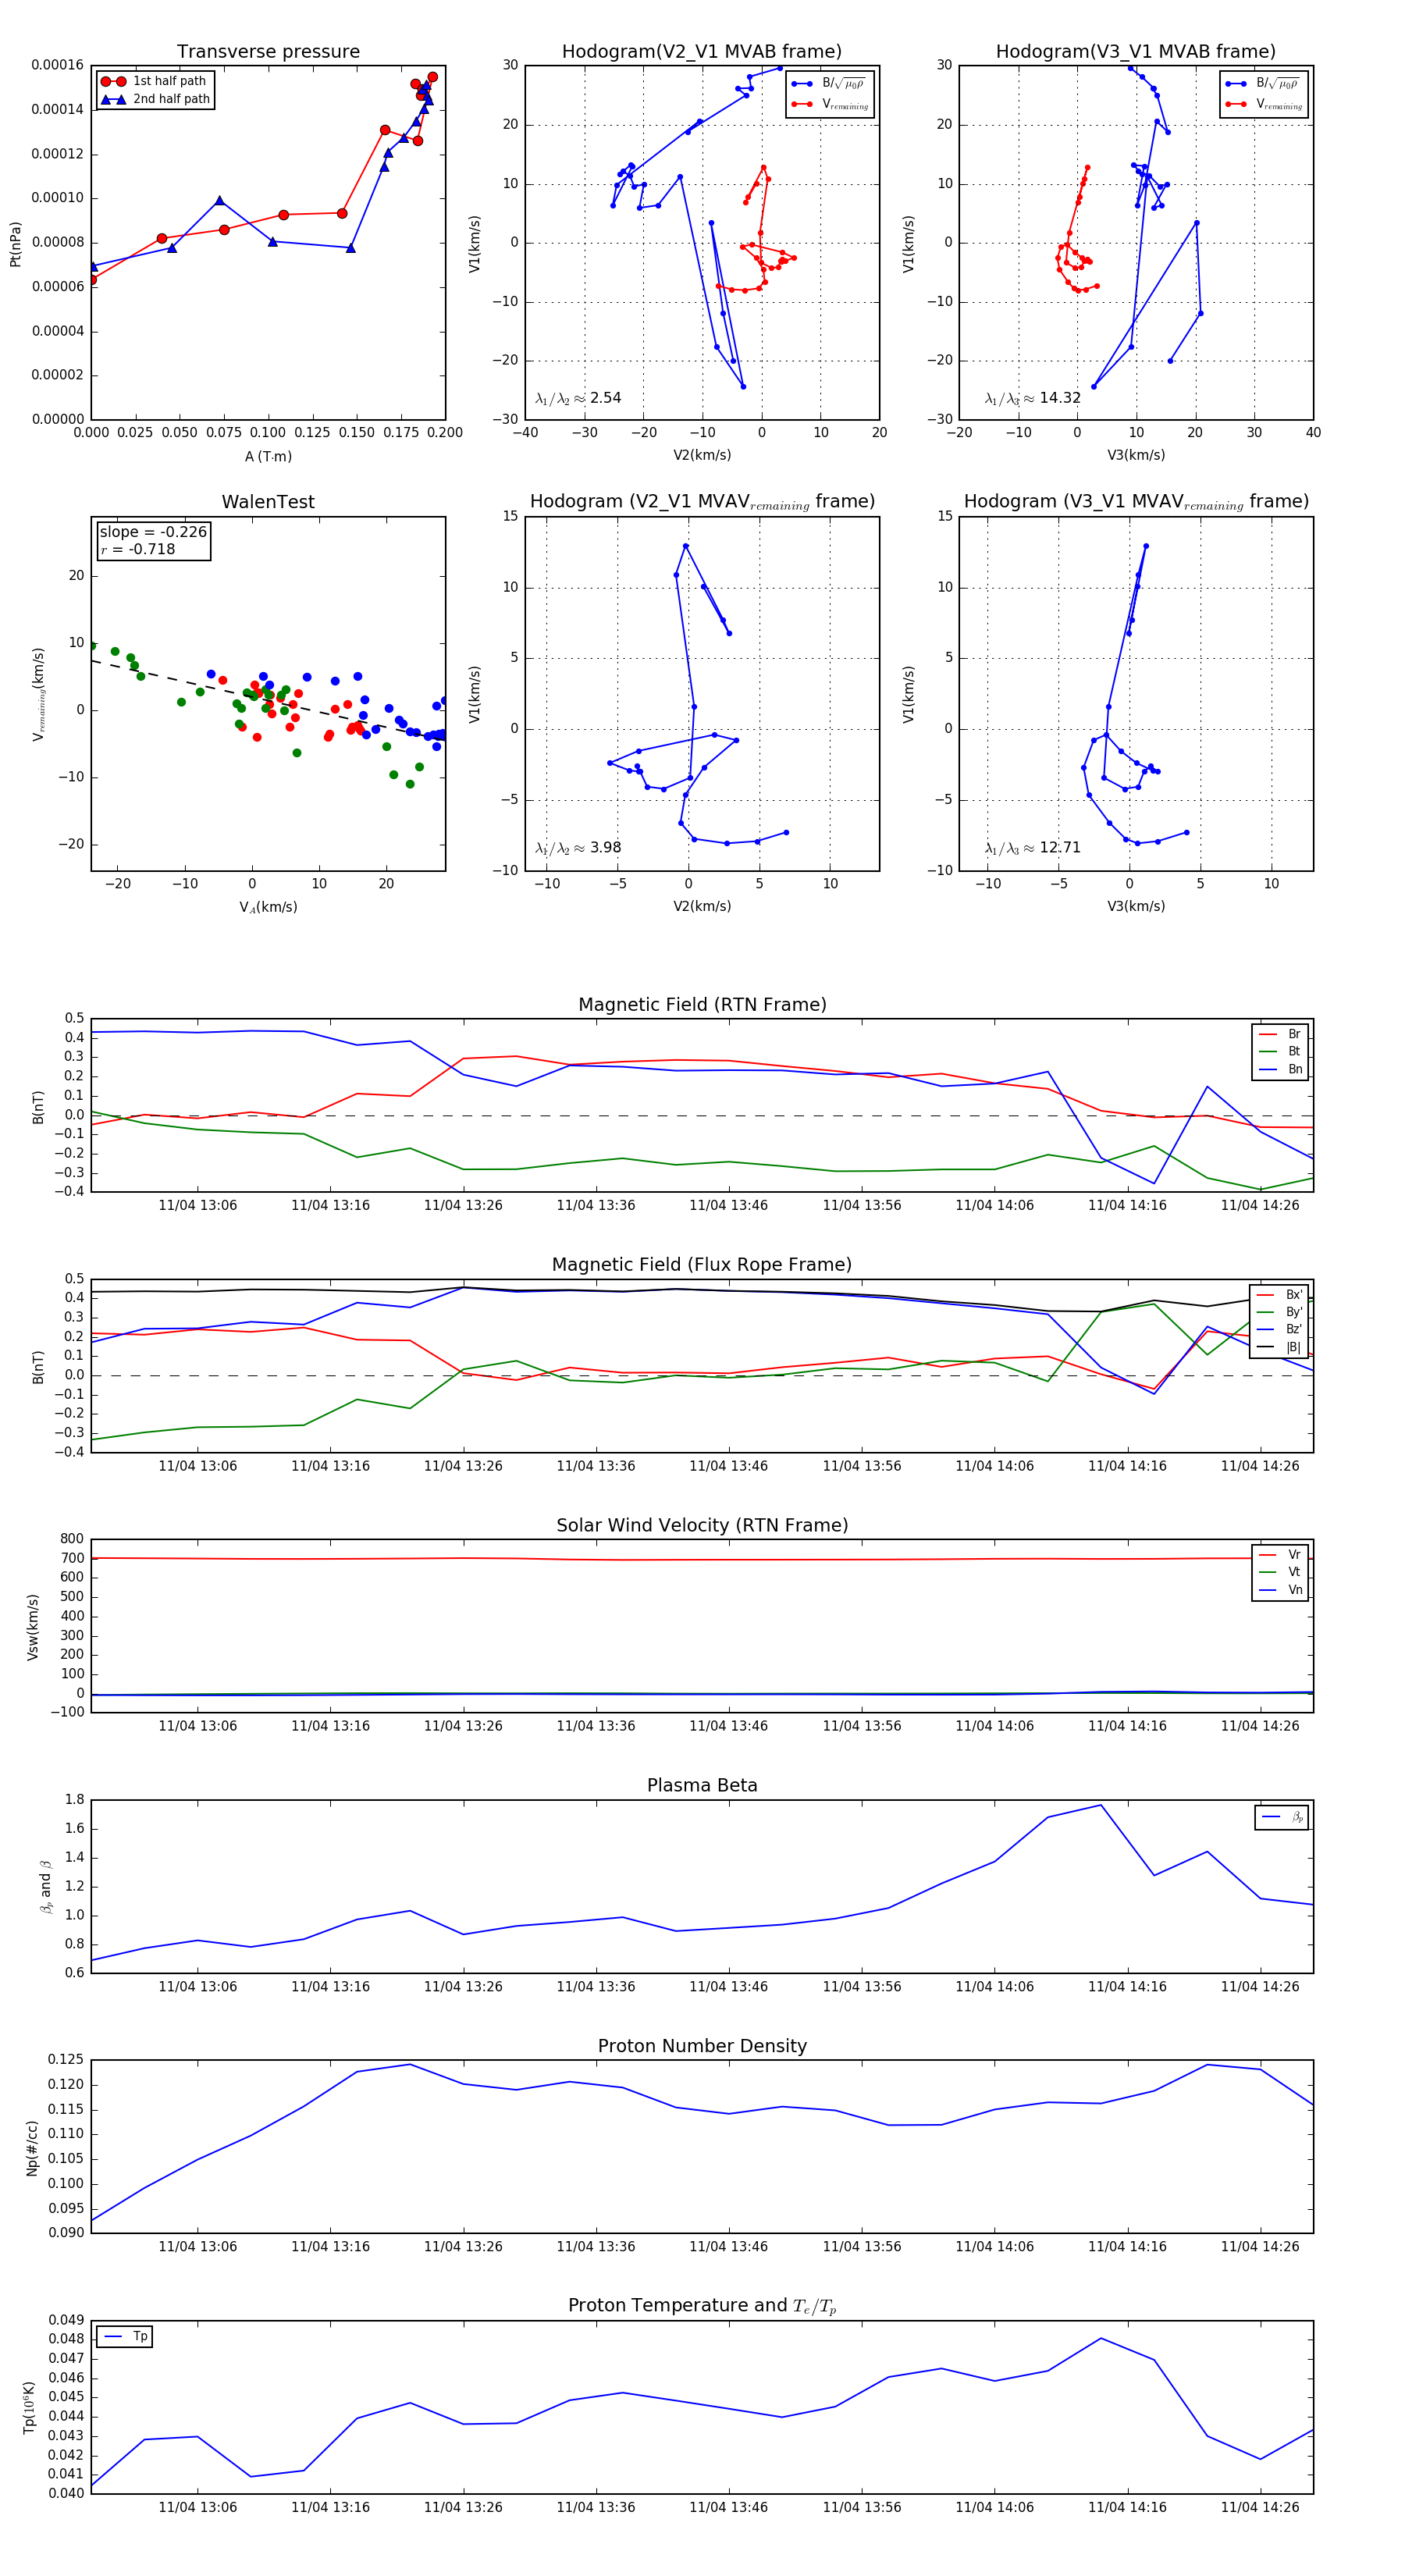Click the 'Proton Number Density' plot title
The height and width of the screenshot is (2576, 1405).
tap(702, 2046)
